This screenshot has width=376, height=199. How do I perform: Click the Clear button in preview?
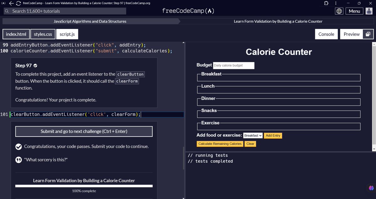[250, 144]
